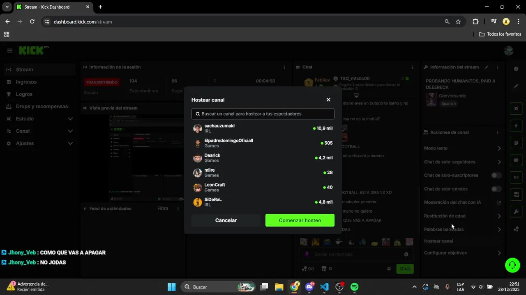Show hidden system tray icons
Screen dimensions: 526x295
(x=414, y=287)
